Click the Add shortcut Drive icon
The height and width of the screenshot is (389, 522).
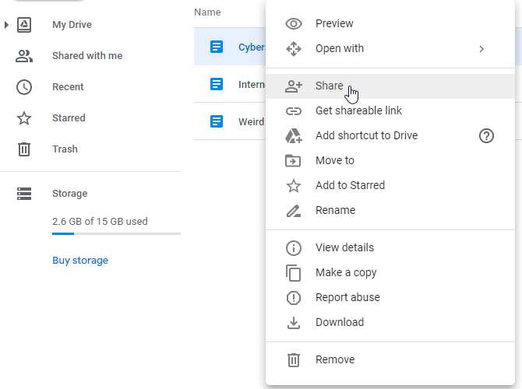pos(294,135)
